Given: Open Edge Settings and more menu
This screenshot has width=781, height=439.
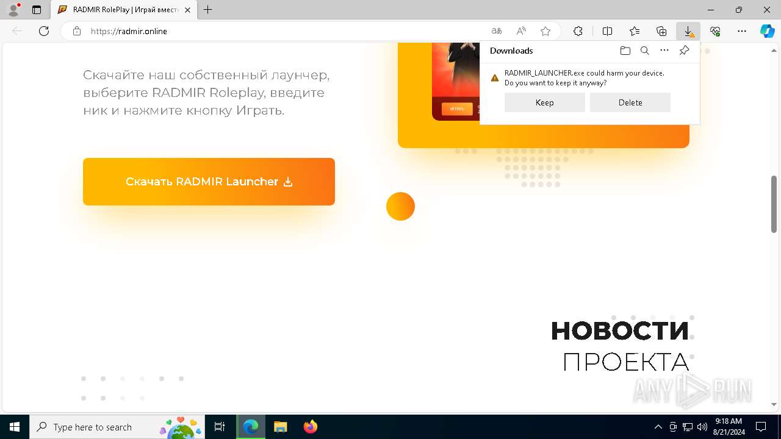Looking at the screenshot, I should pos(742,31).
